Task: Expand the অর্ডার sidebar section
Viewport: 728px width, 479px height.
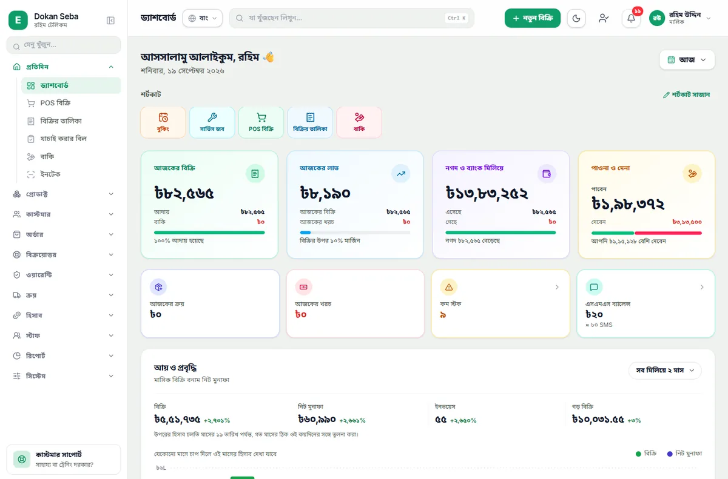Action: (64, 234)
